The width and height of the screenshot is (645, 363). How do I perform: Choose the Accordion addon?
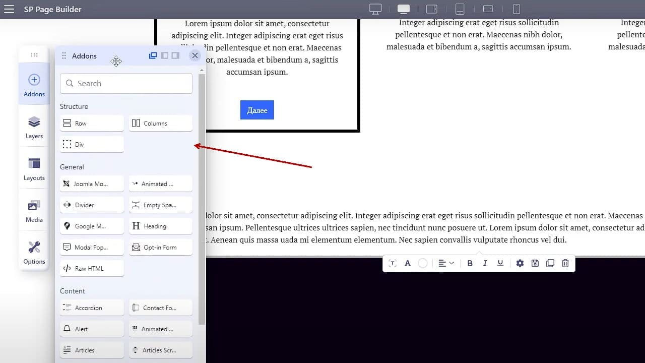(x=92, y=308)
